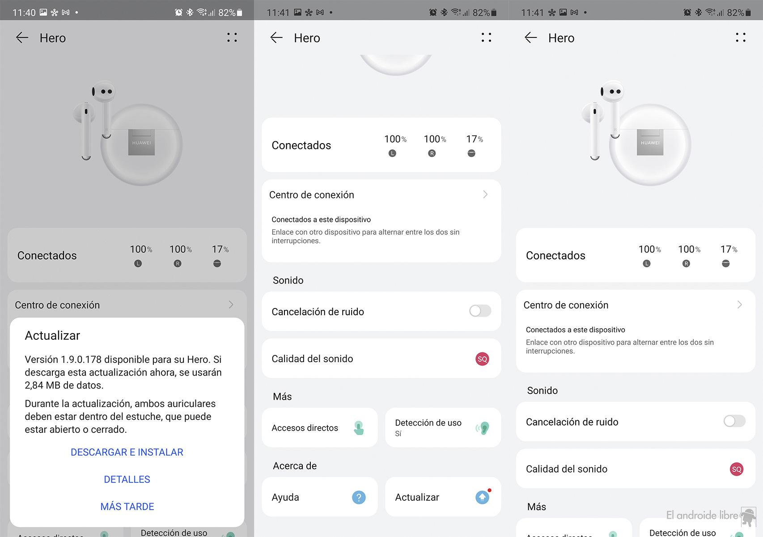
Task: Postpone update with MÁS TARDE
Action: point(127,506)
